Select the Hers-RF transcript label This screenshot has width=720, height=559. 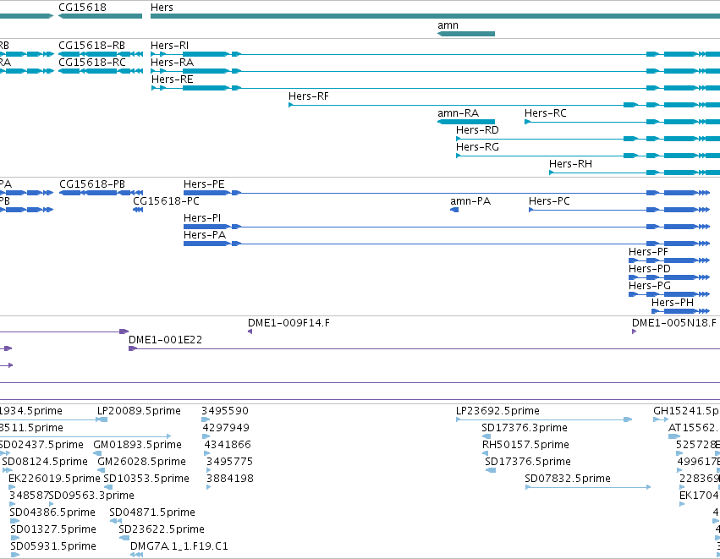tap(309, 96)
